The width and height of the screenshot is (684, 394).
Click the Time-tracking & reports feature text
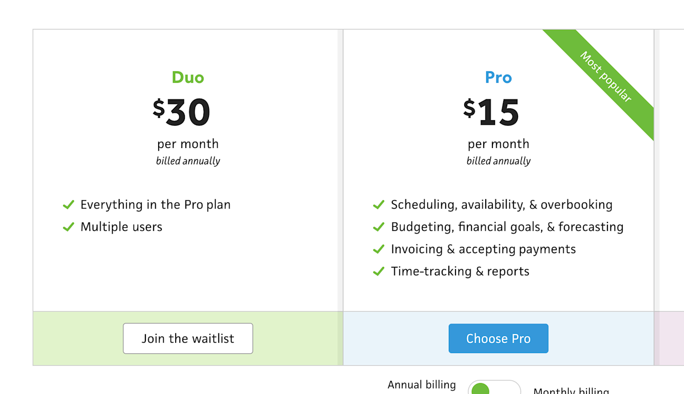pyautogui.click(x=460, y=271)
